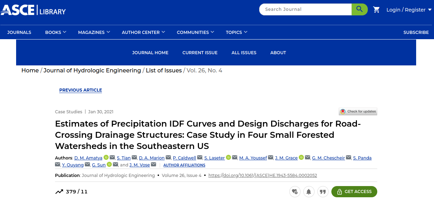Image resolution: width=434 pixels, height=199 pixels.
Task: Expand the Topics menu
Action: (236, 32)
